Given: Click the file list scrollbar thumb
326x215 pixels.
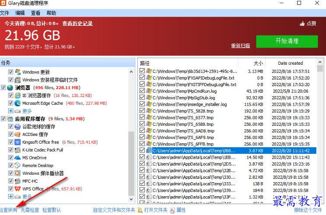Looking at the screenshot, I should [320, 69].
